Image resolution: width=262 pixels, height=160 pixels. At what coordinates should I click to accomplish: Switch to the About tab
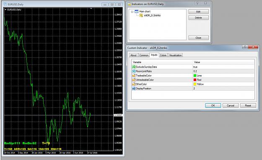coord(133,55)
